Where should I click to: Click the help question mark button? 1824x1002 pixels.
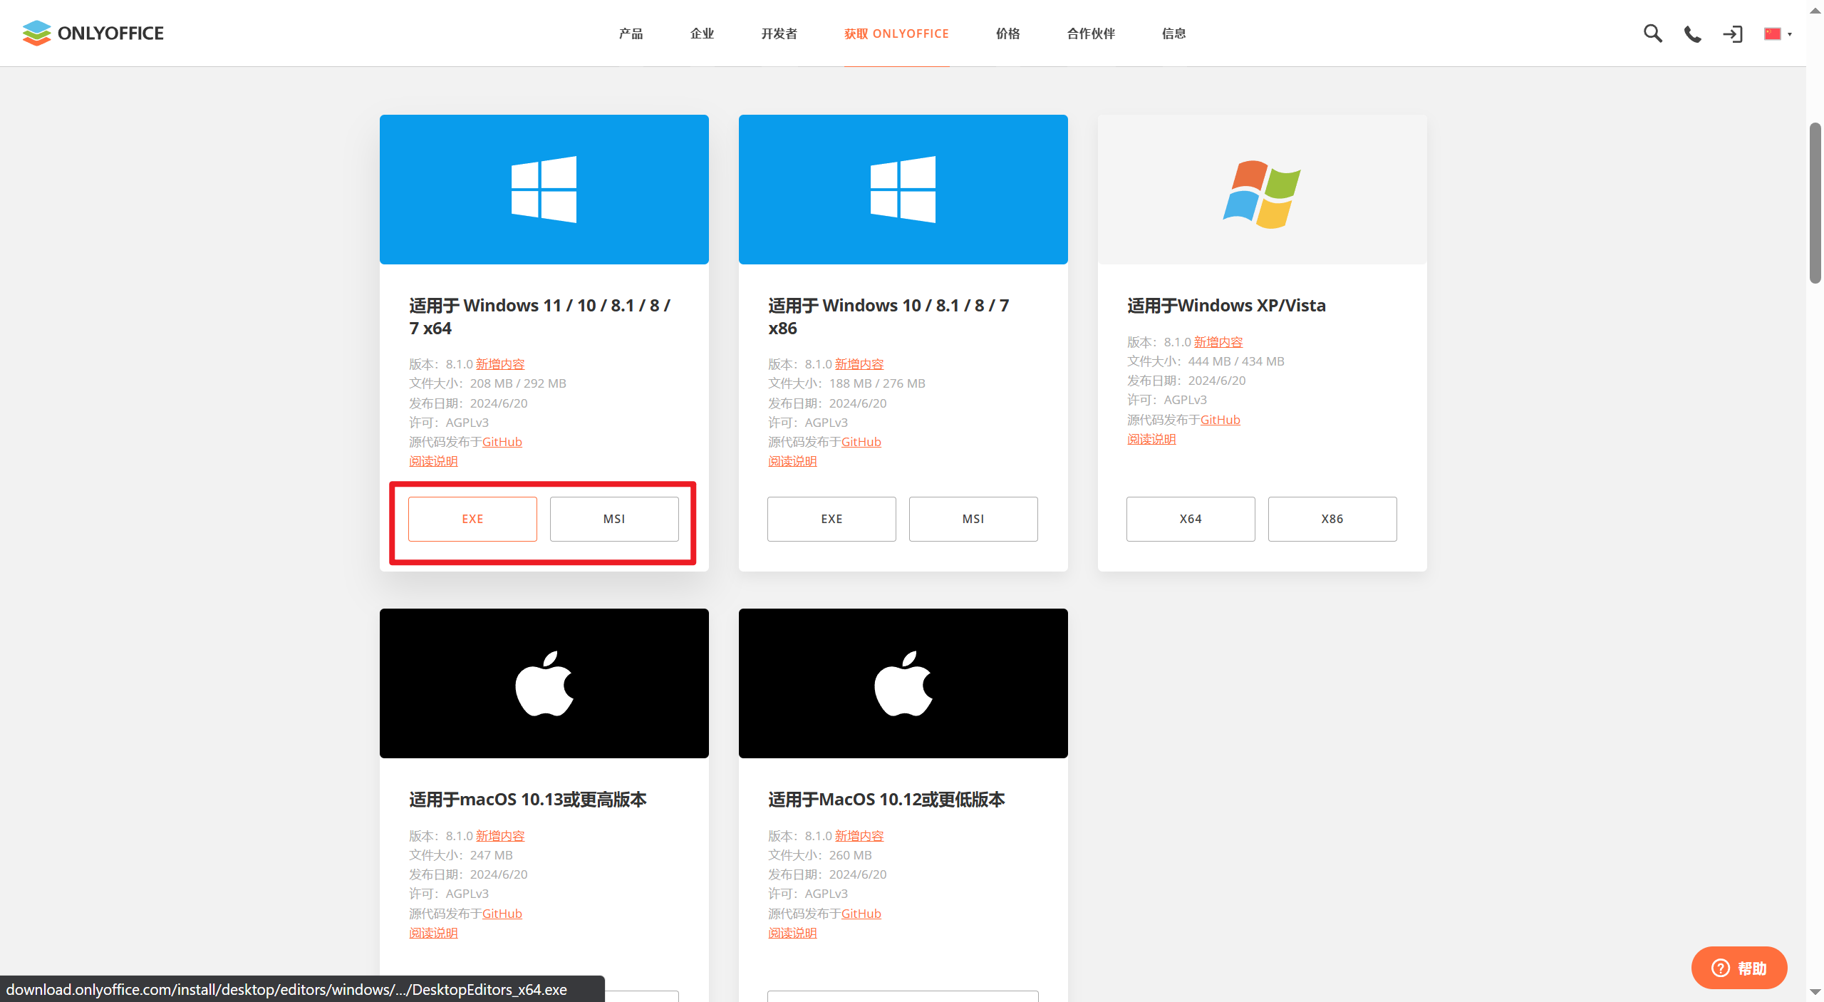pyautogui.click(x=1738, y=968)
